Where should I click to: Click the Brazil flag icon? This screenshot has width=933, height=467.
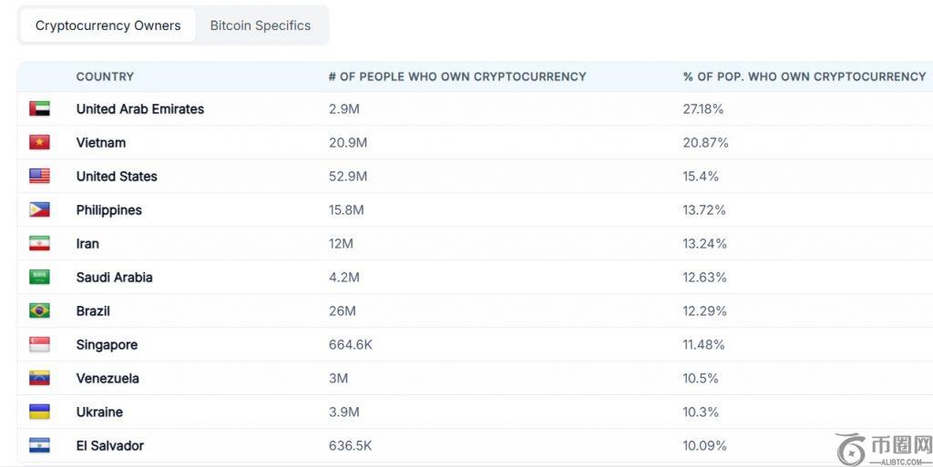tap(39, 311)
